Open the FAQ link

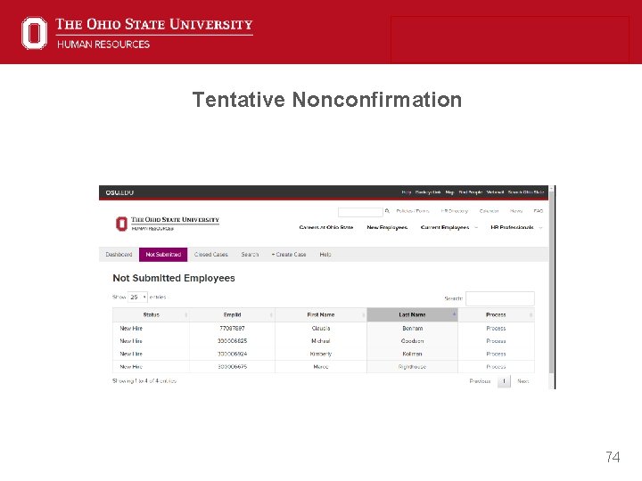[538, 211]
